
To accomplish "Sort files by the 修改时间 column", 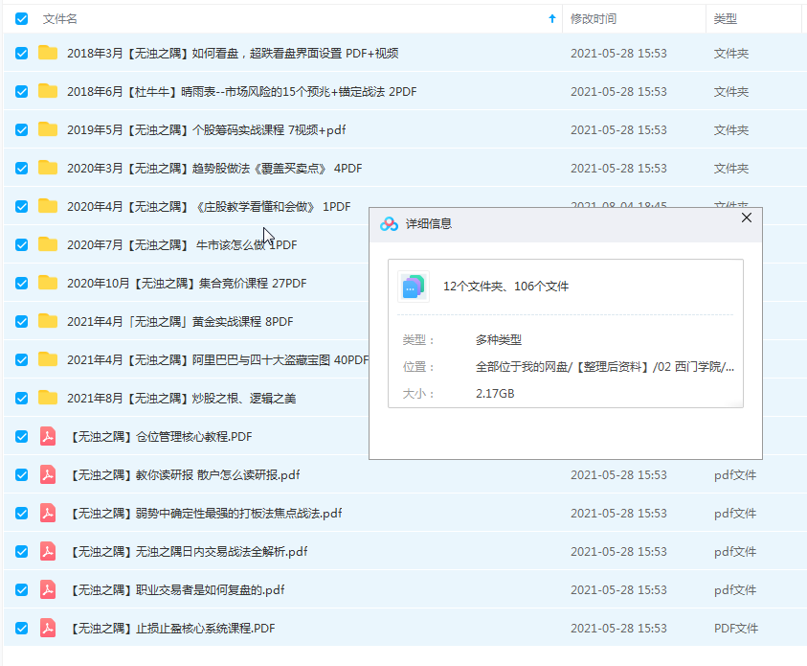I will (592, 17).
